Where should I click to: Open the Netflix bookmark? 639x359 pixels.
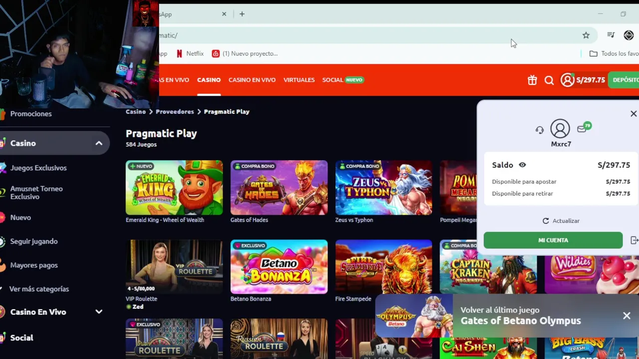coord(190,53)
